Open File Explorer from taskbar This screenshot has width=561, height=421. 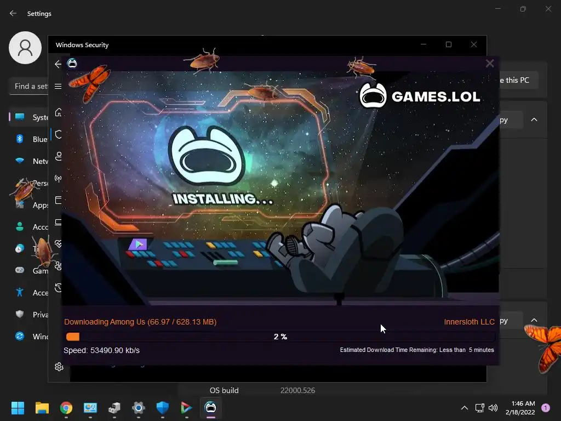42,408
